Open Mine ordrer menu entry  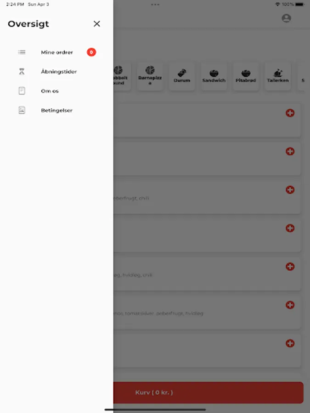56,52
